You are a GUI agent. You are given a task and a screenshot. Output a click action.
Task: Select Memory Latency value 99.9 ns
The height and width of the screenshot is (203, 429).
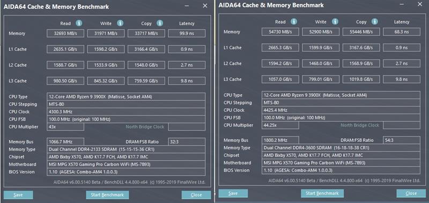(187, 33)
